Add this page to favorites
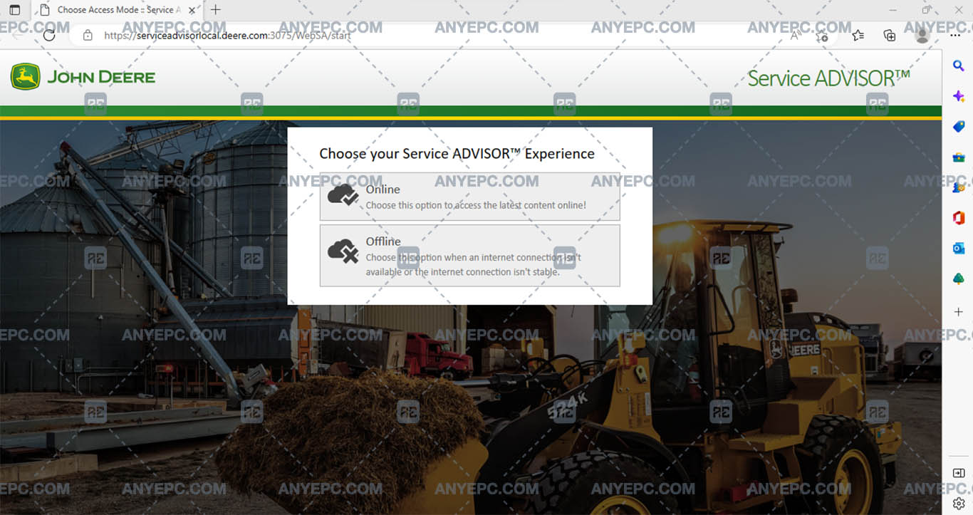The height and width of the screenshot is (515, 973). coord(823,35)
